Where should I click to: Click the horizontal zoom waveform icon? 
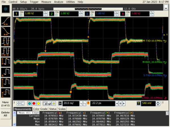(84, 104)
